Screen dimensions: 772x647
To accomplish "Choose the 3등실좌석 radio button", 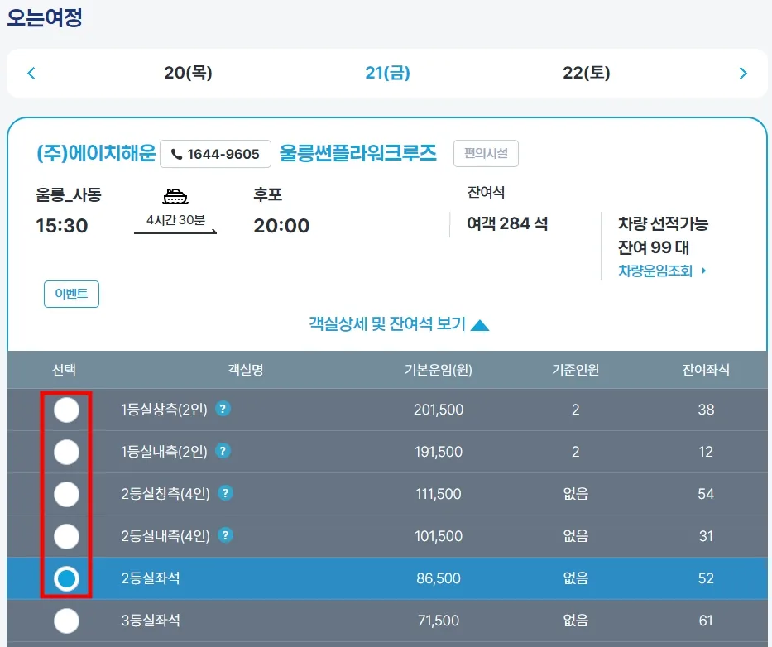I will tap(66, 621).
